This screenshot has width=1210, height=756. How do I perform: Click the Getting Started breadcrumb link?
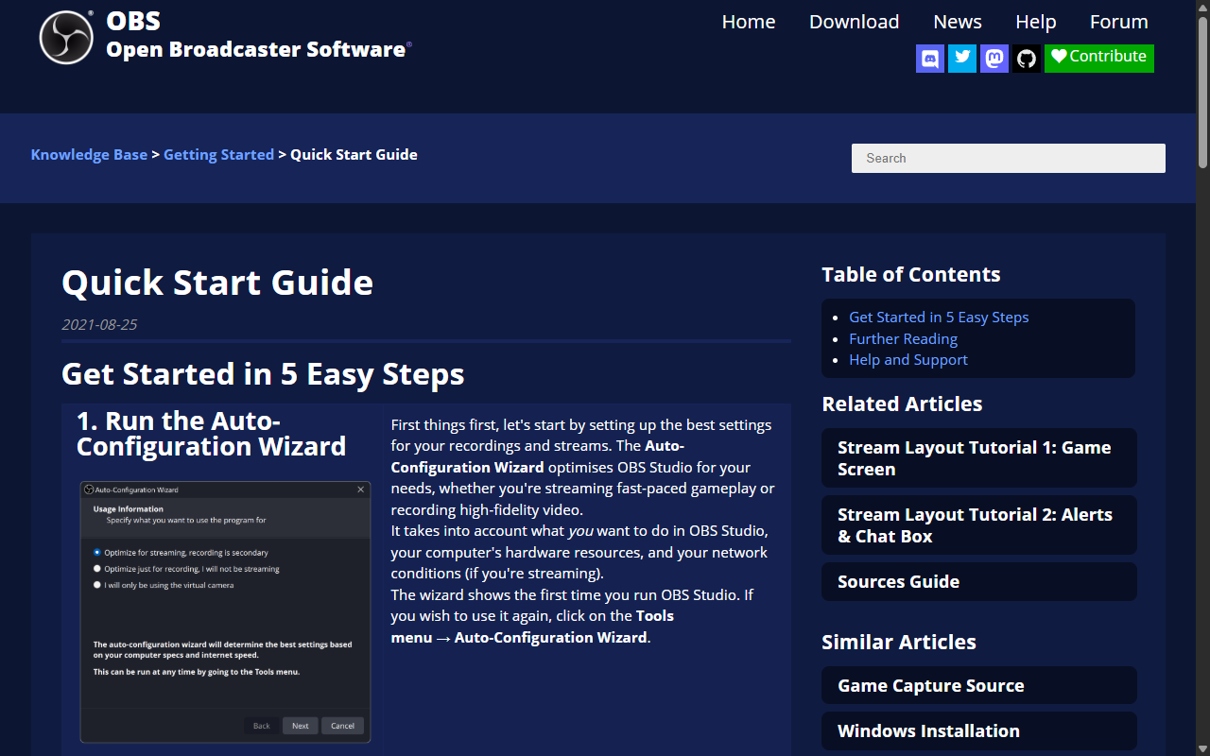tap(218, 154)
